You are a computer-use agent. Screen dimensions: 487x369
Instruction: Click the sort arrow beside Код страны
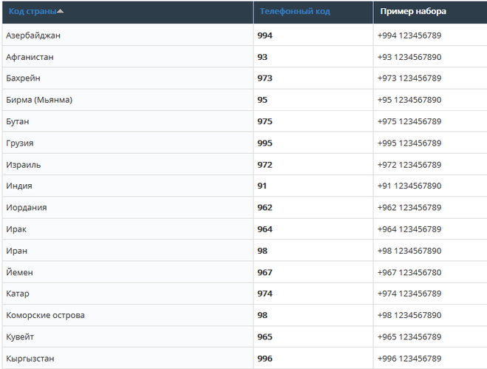tap(61, 12)
